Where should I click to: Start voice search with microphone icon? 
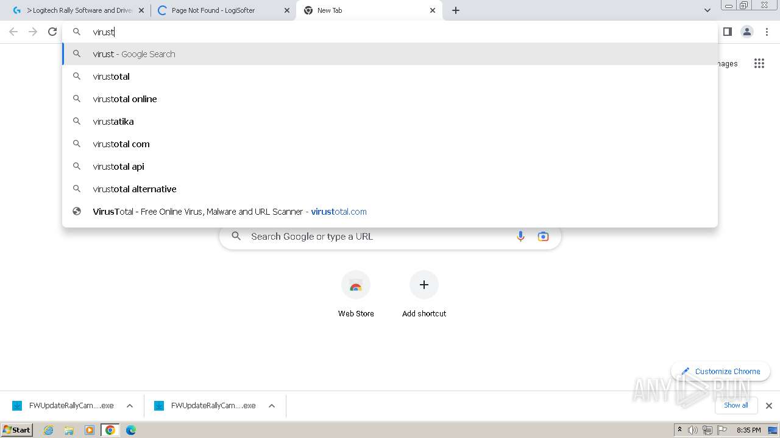[x=520, y=237]
